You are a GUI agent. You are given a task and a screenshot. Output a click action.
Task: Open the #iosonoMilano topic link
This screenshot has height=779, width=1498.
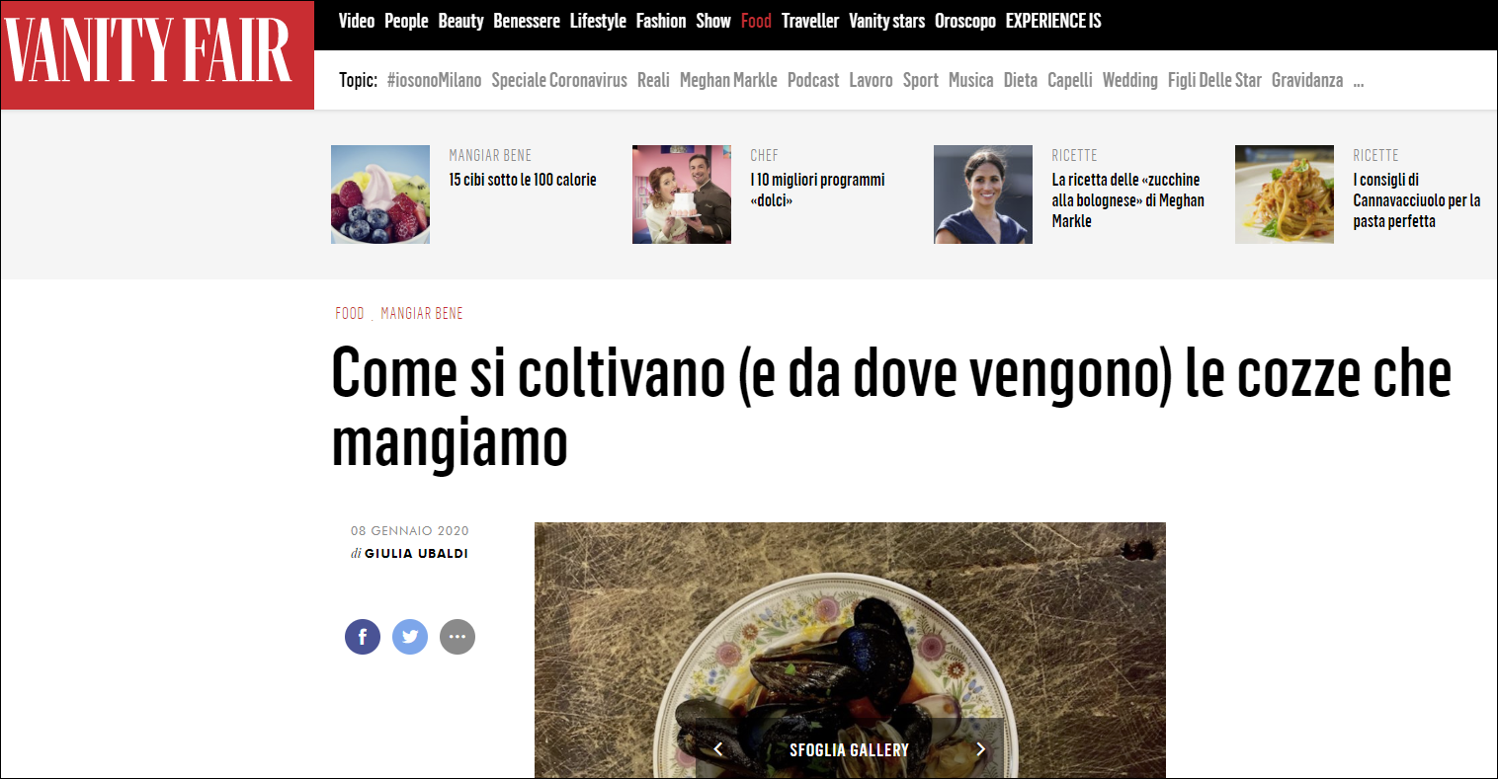tap(435, 81)
